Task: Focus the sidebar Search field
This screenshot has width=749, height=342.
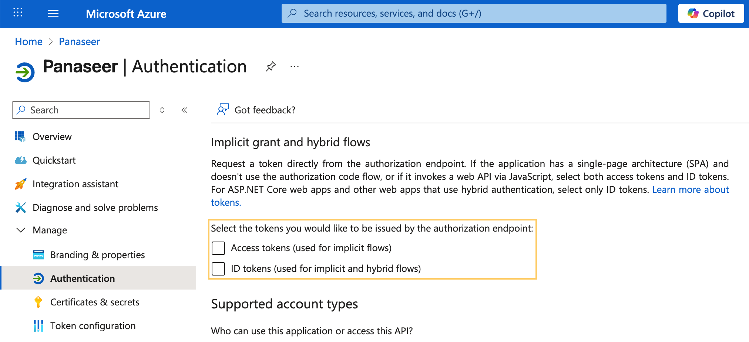Action: 81,110
